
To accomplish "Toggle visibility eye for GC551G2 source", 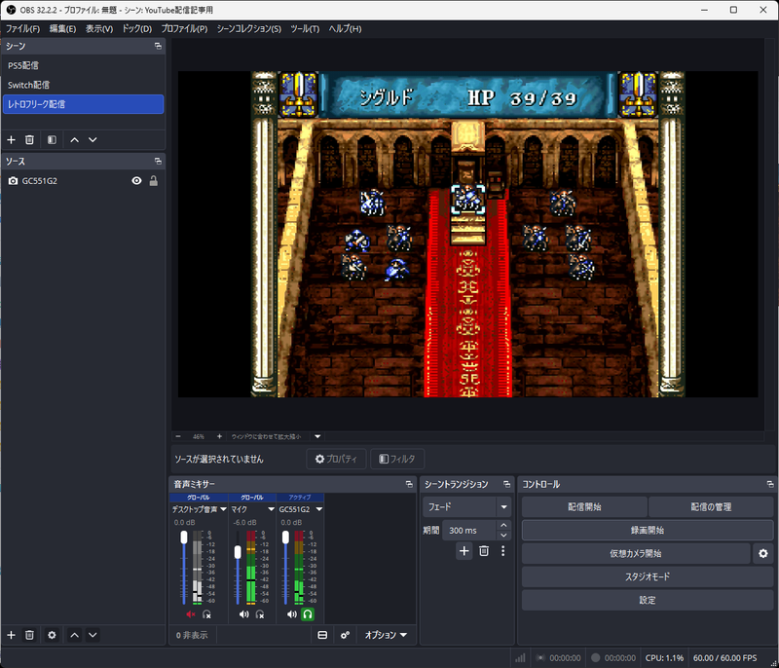I will [x=136, y=181].
